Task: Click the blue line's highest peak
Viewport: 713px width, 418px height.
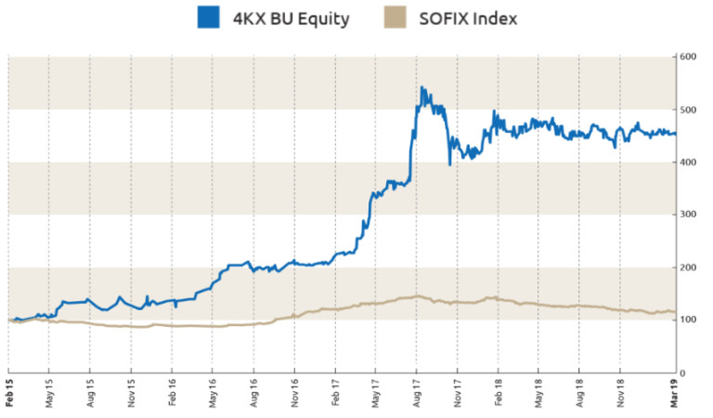Action: click(421, 88)
